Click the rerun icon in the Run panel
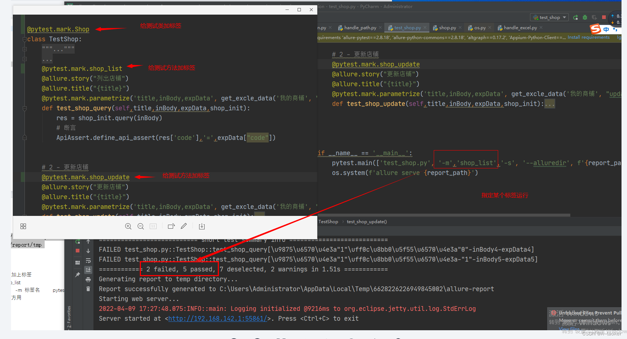 [x=78, y=241]
